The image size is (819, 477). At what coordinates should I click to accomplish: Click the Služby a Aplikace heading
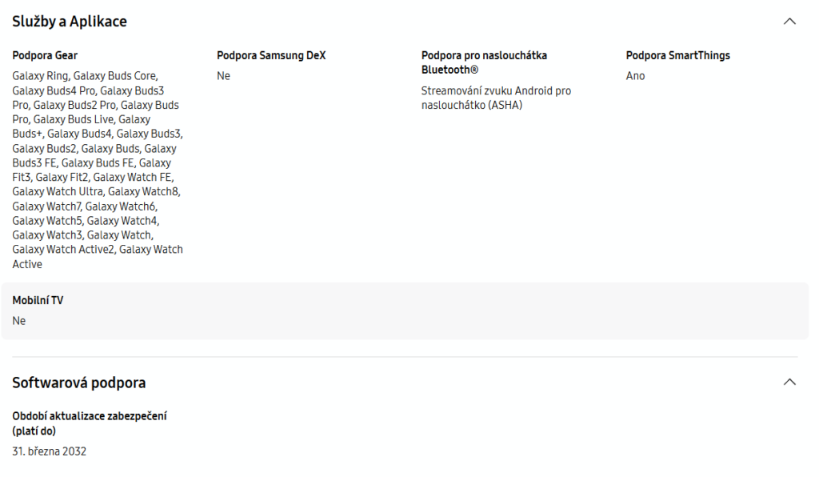point(70,22)
